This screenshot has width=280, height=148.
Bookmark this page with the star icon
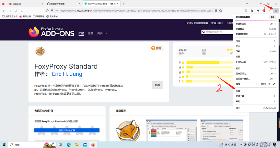click(221, 11)
